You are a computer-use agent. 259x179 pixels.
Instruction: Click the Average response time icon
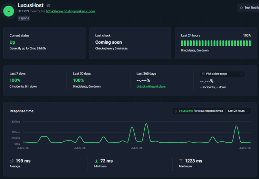pyautogui.click(x=11, y=161)
